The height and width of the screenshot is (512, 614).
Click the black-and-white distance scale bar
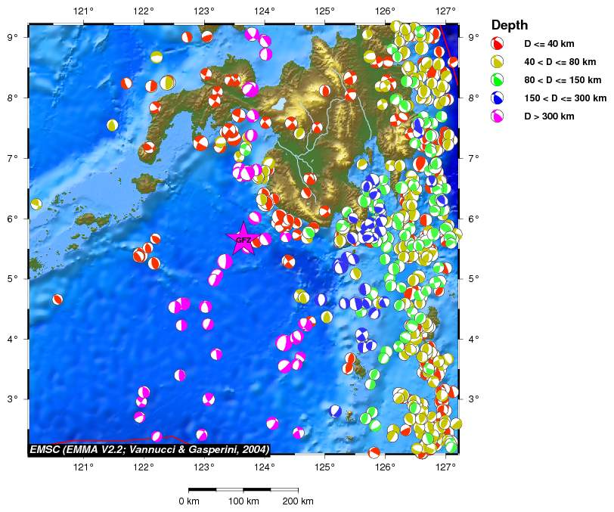243,489
